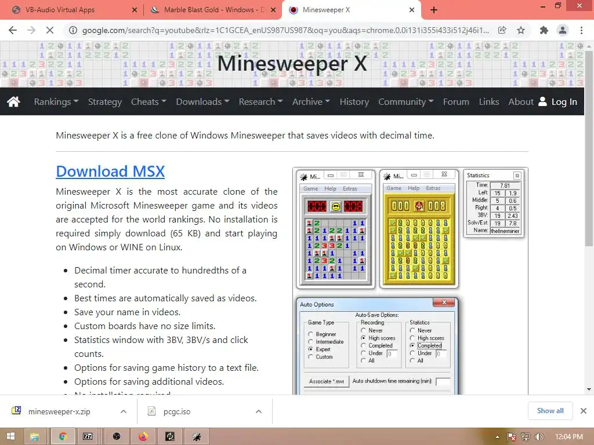Switch to Marble Blast Gold tab

pos(213,10)
